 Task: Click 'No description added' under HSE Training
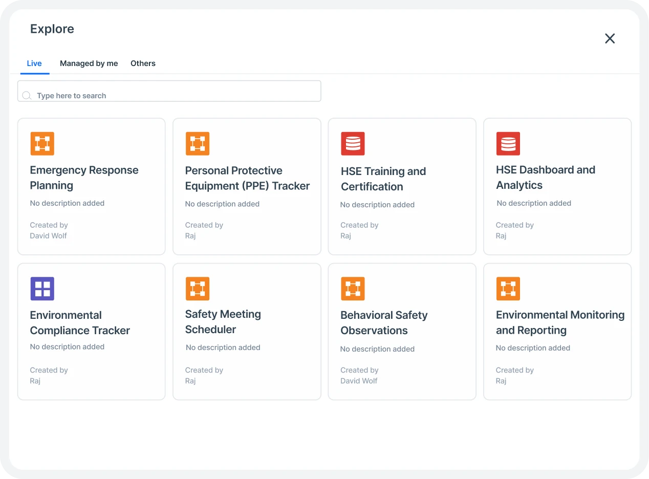pos(377,205)
